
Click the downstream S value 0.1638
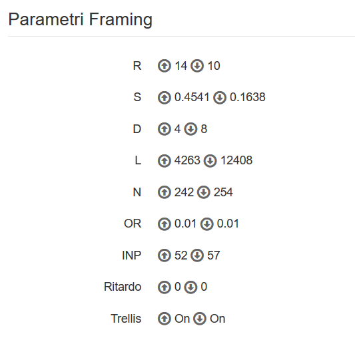pyautogui.click(x=248, y=97)
